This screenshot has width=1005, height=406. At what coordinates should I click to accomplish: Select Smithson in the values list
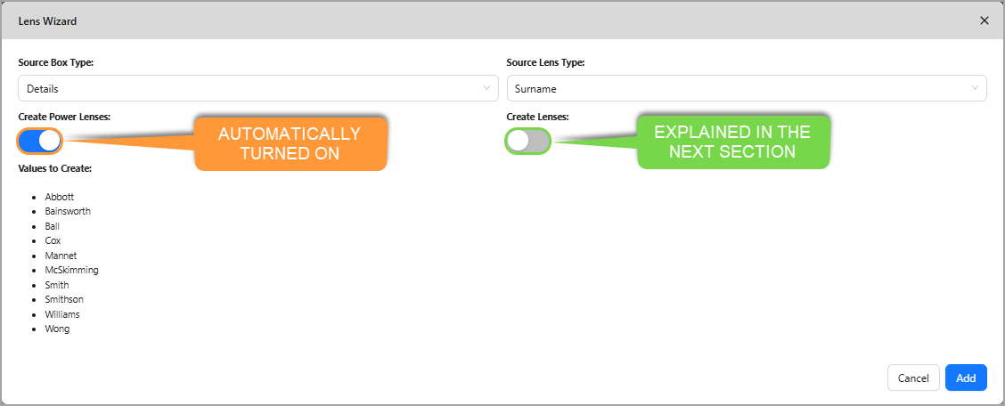64,299
